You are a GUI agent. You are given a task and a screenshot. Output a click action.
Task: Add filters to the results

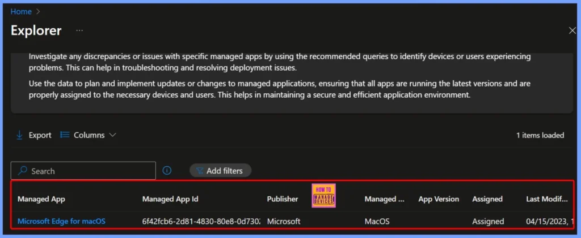(221, 171)
